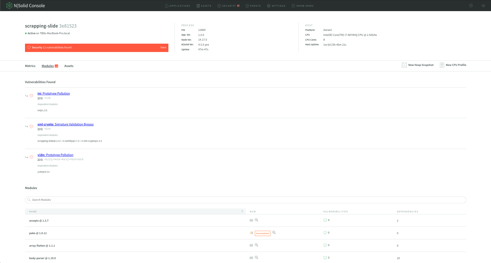Click NCM magnifier for array-flatten module

(256, 245)
